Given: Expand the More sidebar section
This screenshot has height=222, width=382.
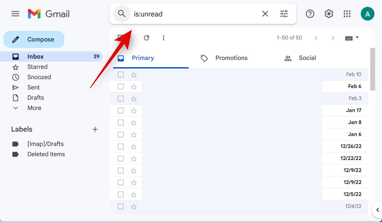Looking at the screenshot, I should [34, 108].
